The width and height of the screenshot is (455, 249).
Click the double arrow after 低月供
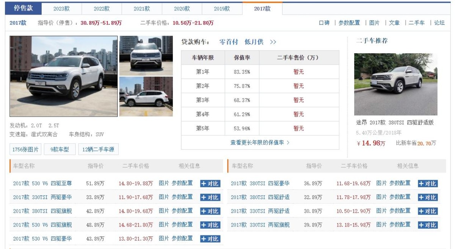tap(273, 42)
